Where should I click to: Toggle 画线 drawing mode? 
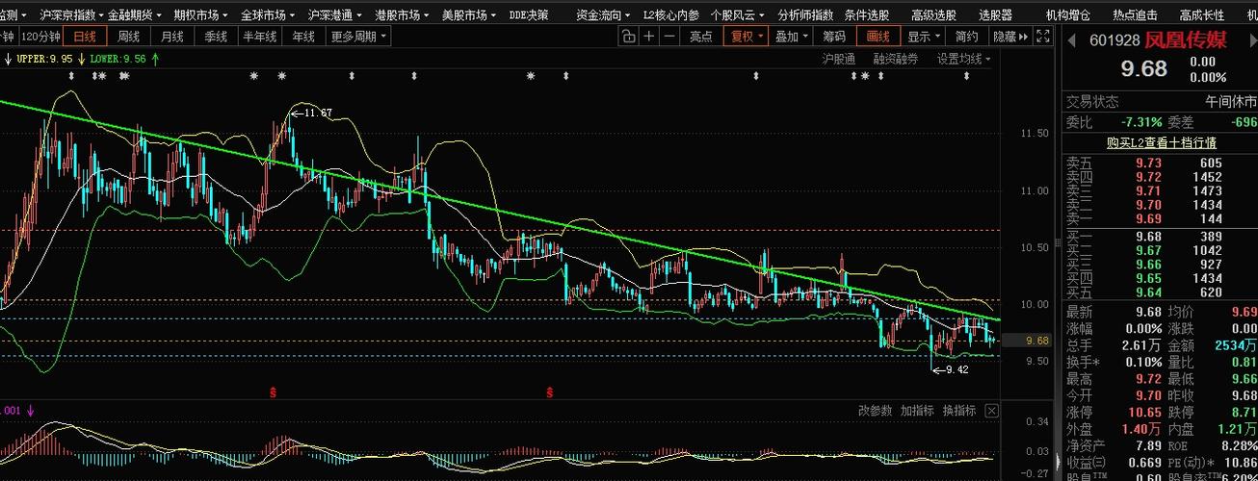[878, 37]
